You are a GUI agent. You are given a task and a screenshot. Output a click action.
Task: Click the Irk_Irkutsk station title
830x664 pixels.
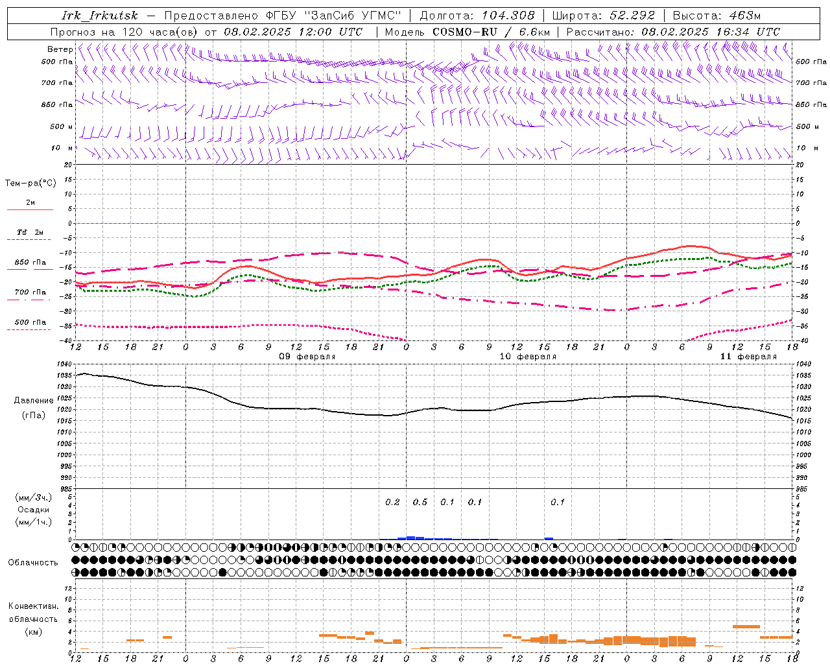pyautogui.click(x=100, y=16)
